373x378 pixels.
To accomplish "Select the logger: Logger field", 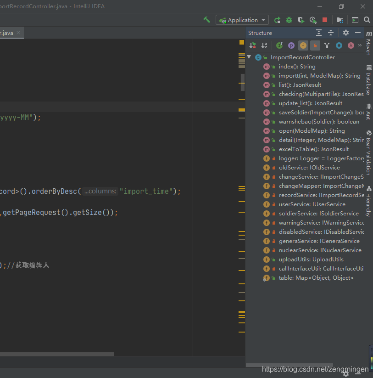I will [x=321, y=158].
